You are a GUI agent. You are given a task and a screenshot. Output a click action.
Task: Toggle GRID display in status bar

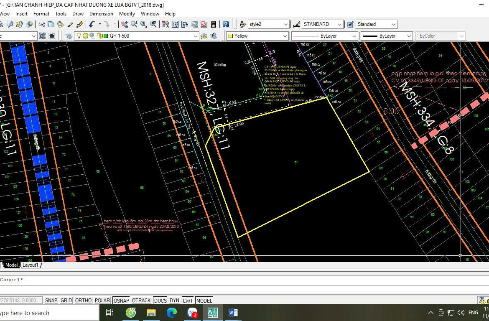66,301
